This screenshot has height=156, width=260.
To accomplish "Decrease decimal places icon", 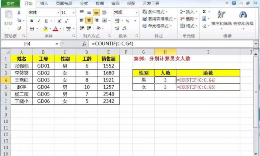I will (124, 28).
